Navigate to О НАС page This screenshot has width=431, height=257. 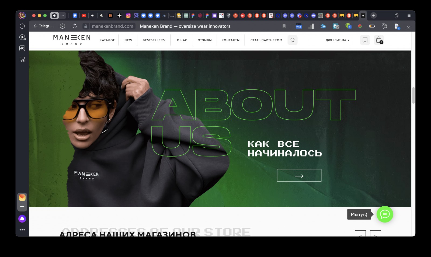coord(182,40)
